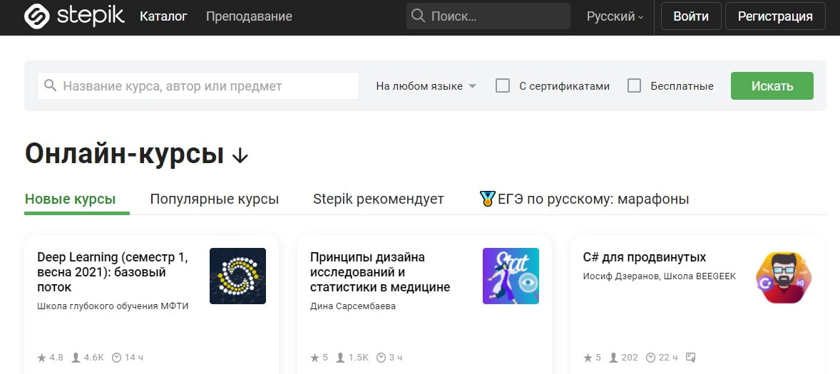Switch to the Популярные курсы tab
The image size is (840, 374).
[215, 199]
